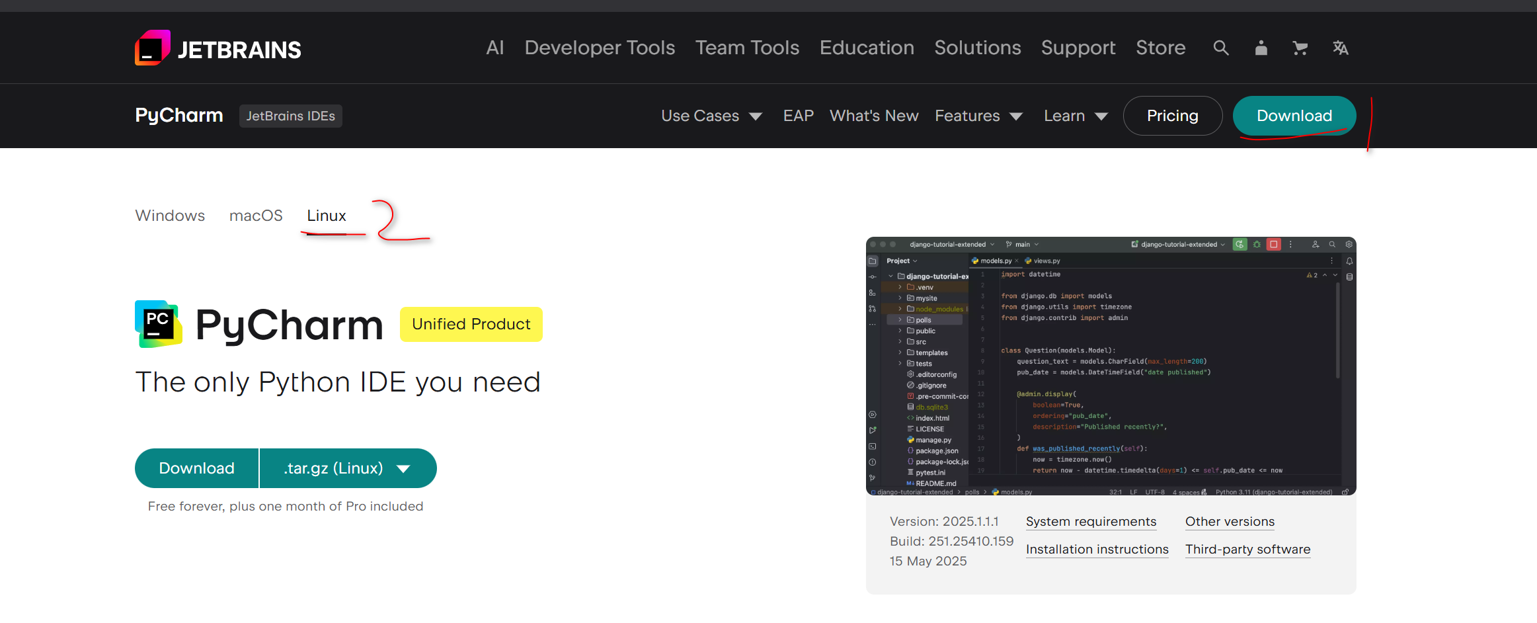This screenshot has height=623, width=1537.
Task: Expand the Features dropdown
Action: [978, 116]
